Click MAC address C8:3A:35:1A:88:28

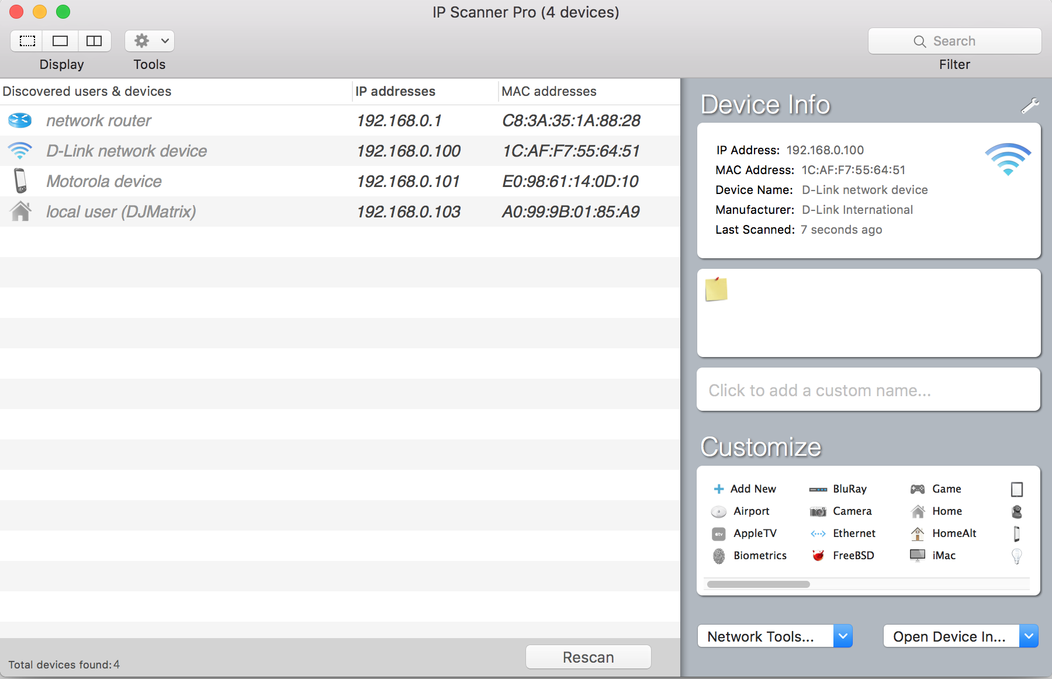coord(571,120)
